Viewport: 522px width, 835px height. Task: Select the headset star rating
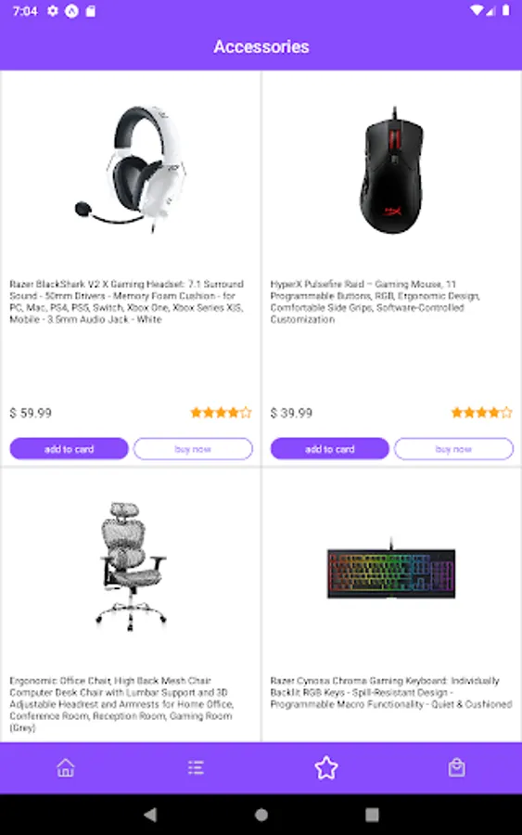click(221, 412)
